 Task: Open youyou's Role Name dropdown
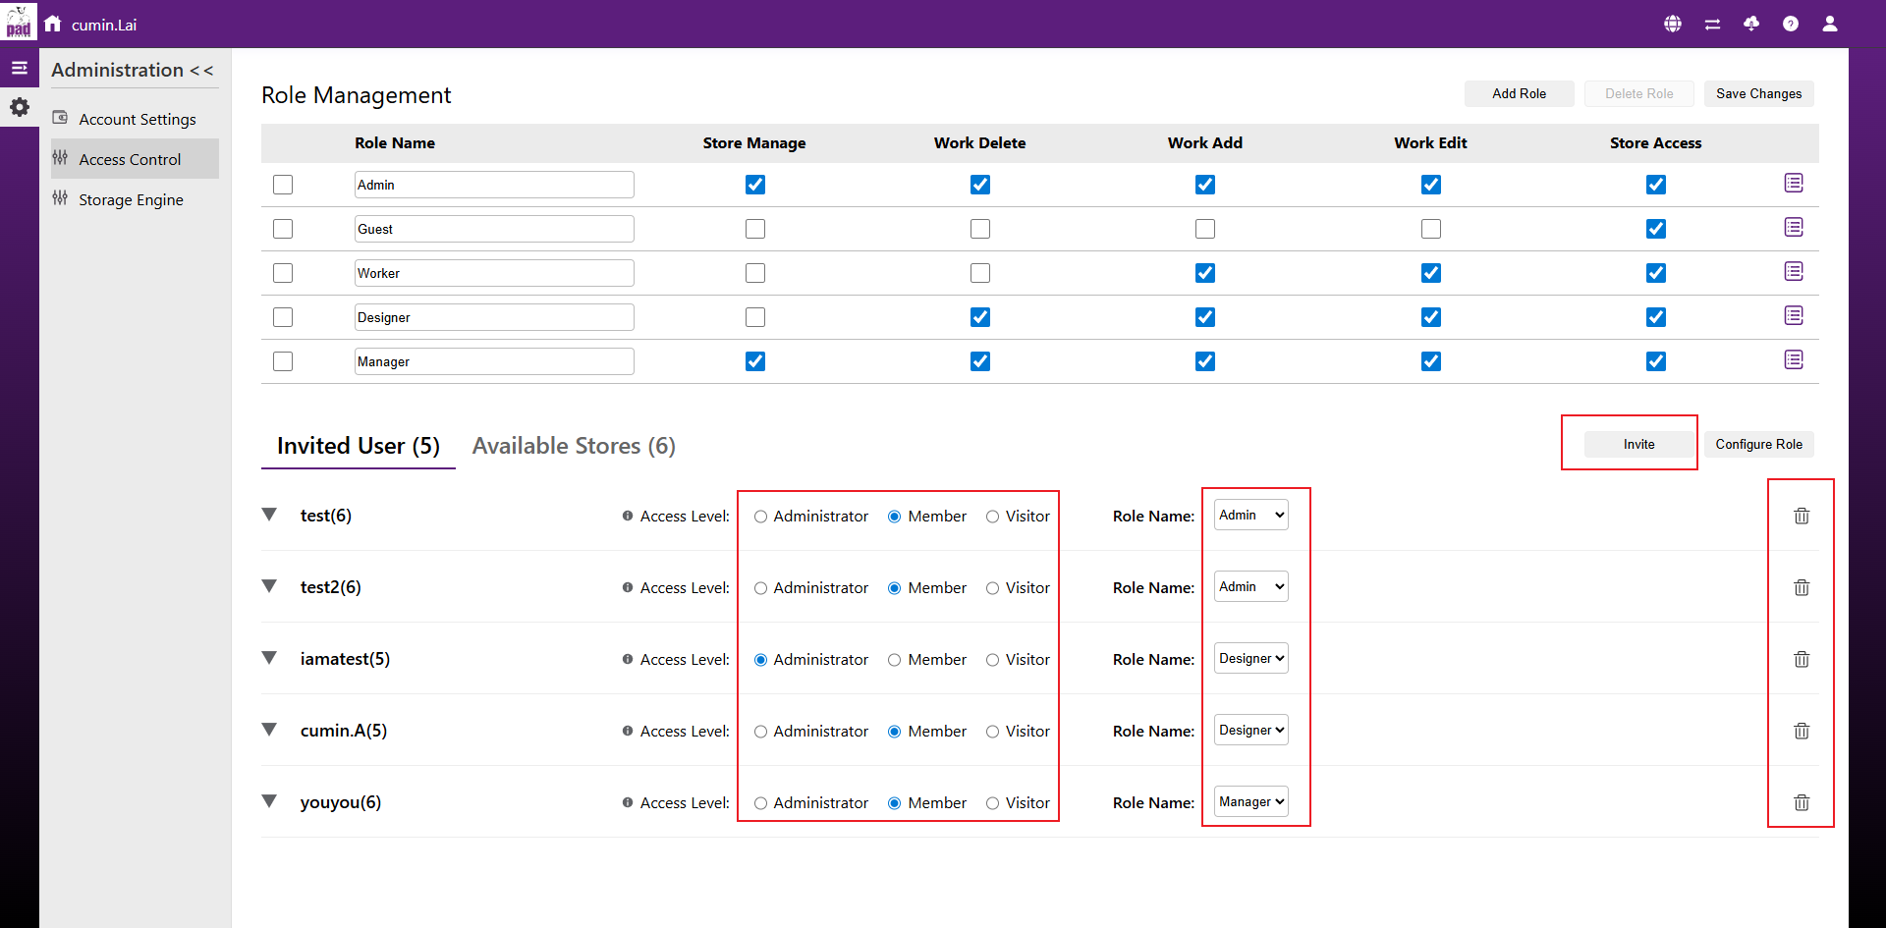click(x=1250, y=801)
